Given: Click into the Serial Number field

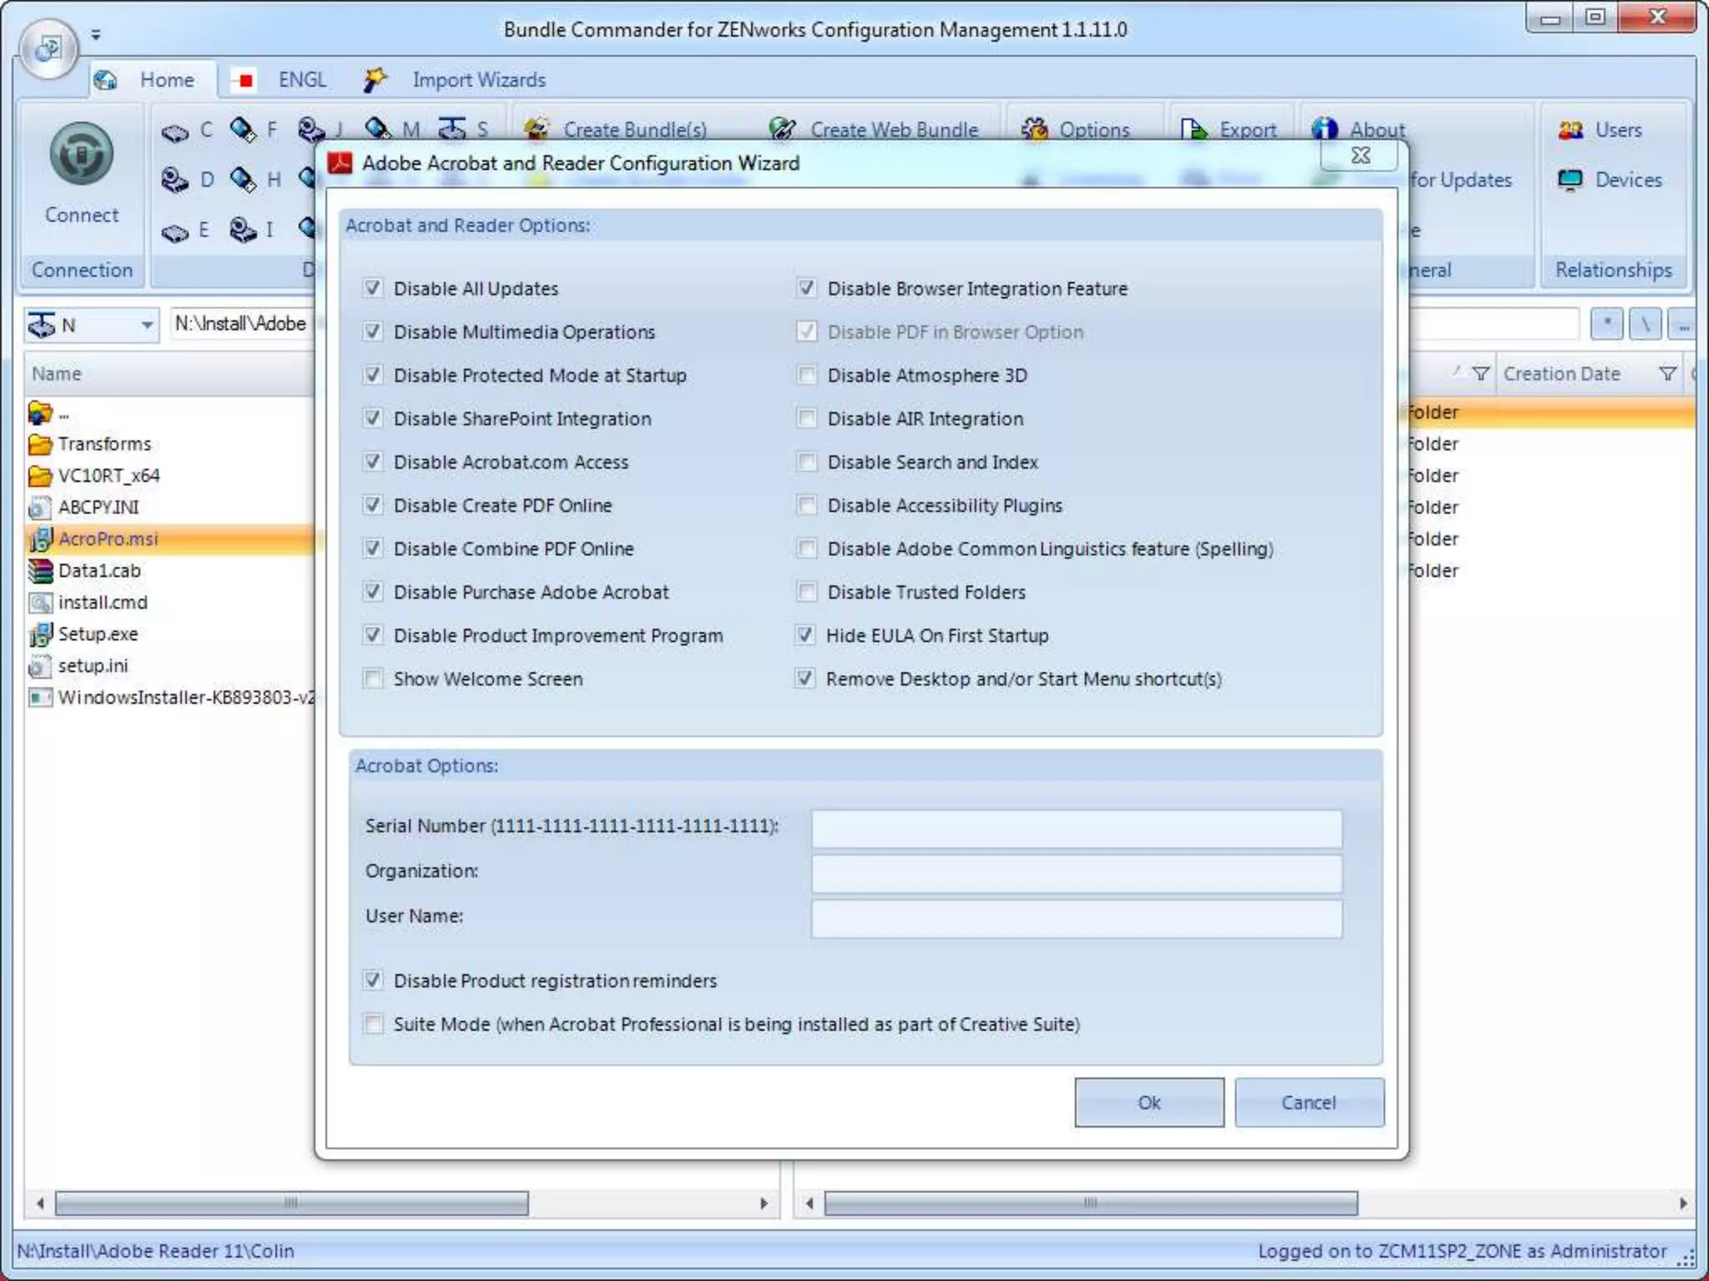Looking at the screenshot, I should click(1076, 828).
